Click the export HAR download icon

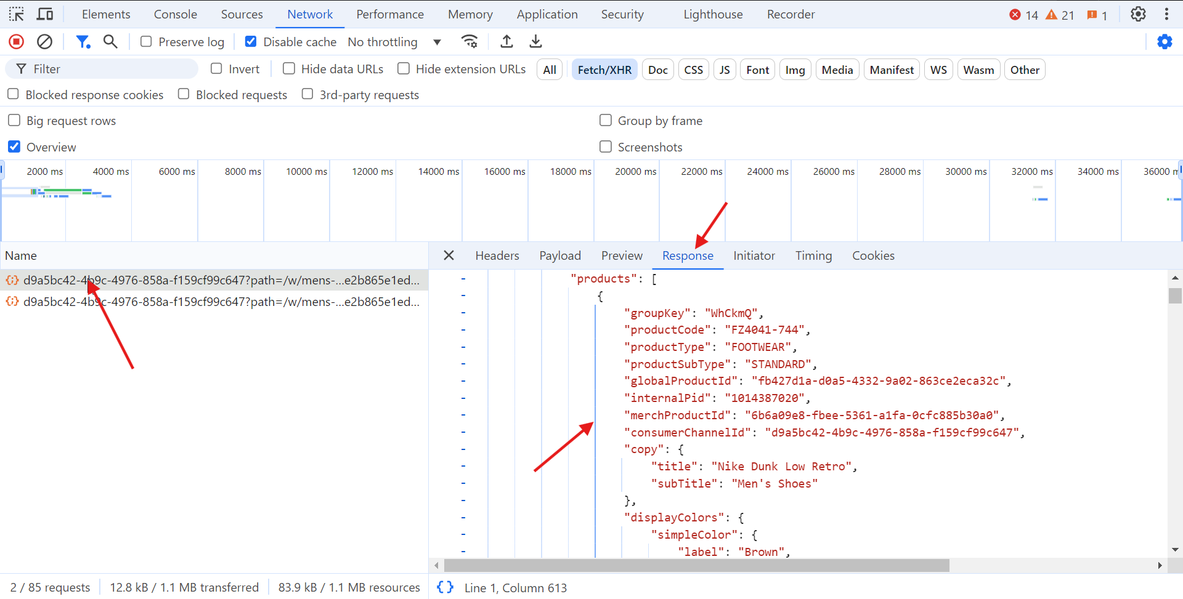tap(535, 42)
